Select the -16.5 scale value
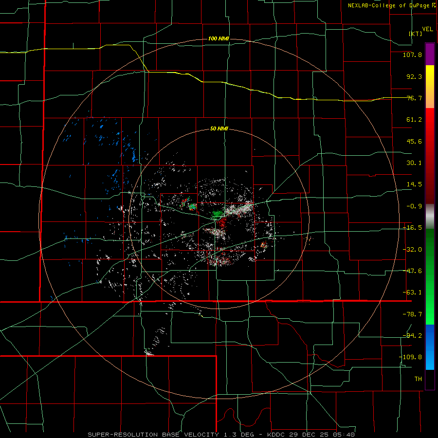 click(x=412, y=228)
